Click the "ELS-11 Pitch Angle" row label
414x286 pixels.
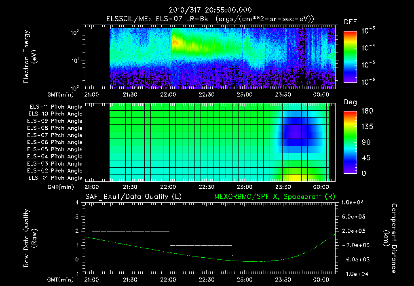pos(56,107)
